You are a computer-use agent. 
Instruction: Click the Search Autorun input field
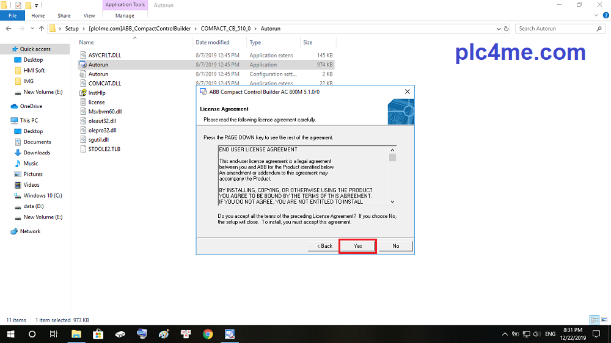point(555,29)
